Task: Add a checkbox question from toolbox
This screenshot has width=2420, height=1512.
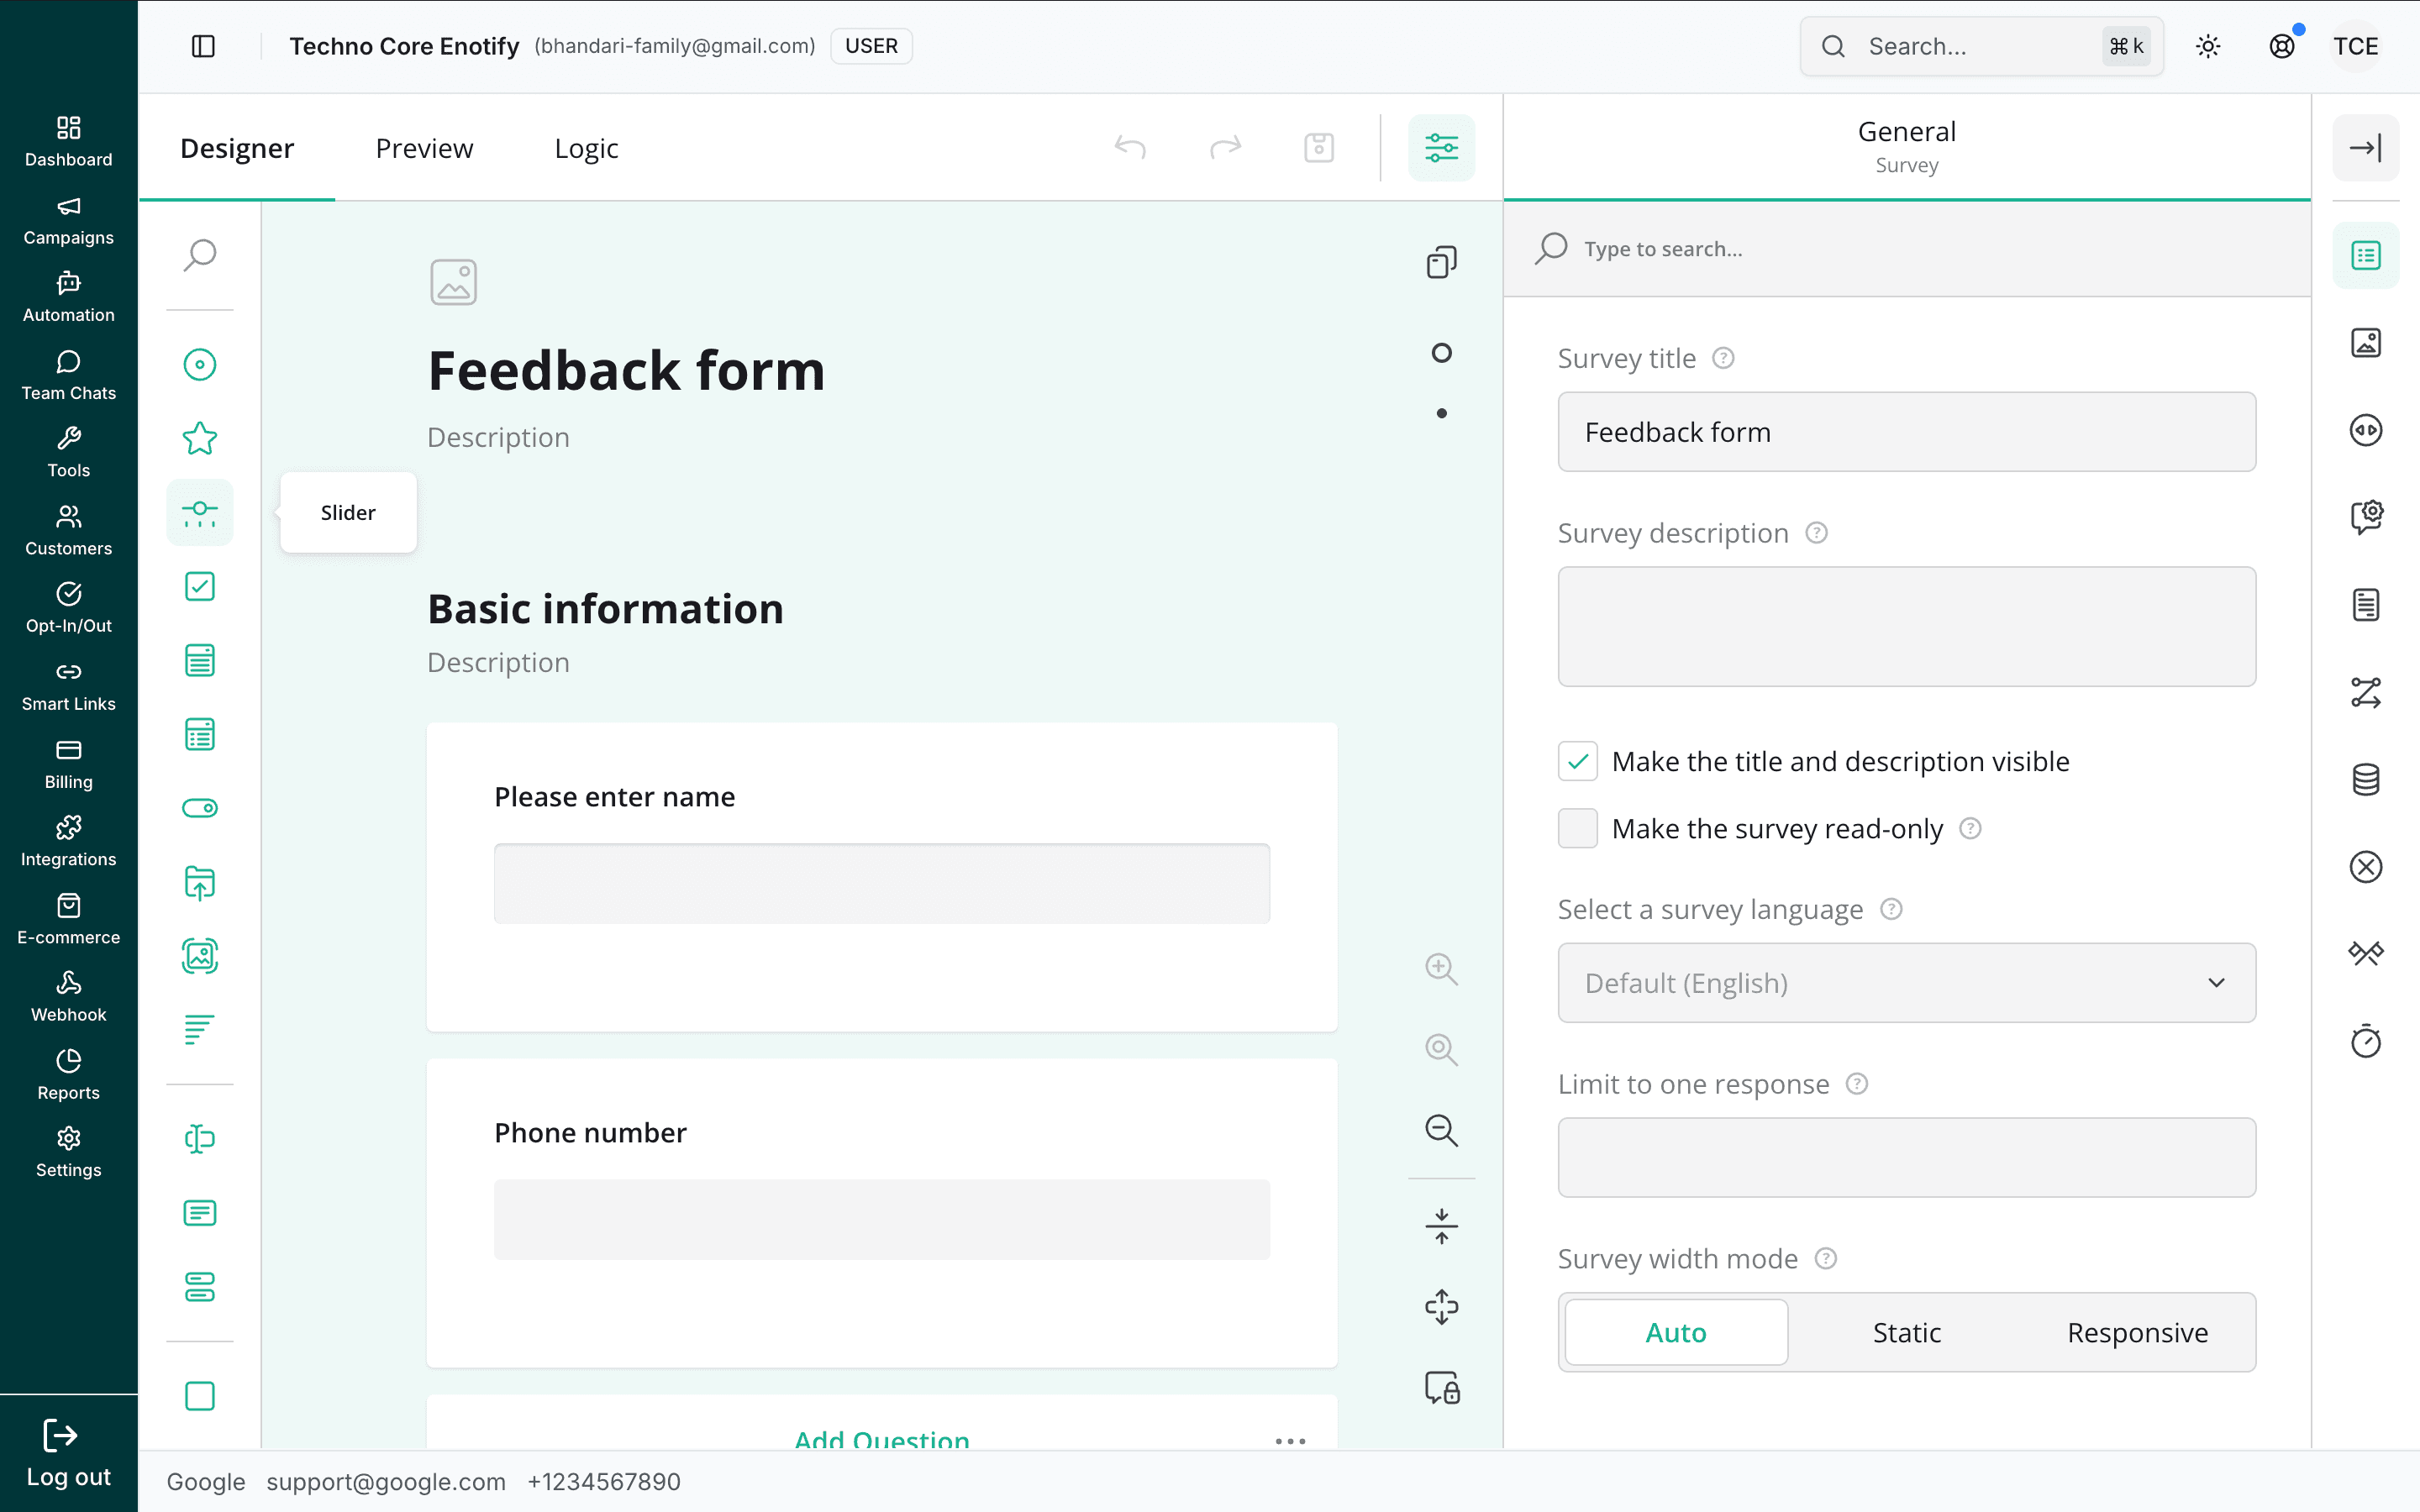Action: (200, 586)
